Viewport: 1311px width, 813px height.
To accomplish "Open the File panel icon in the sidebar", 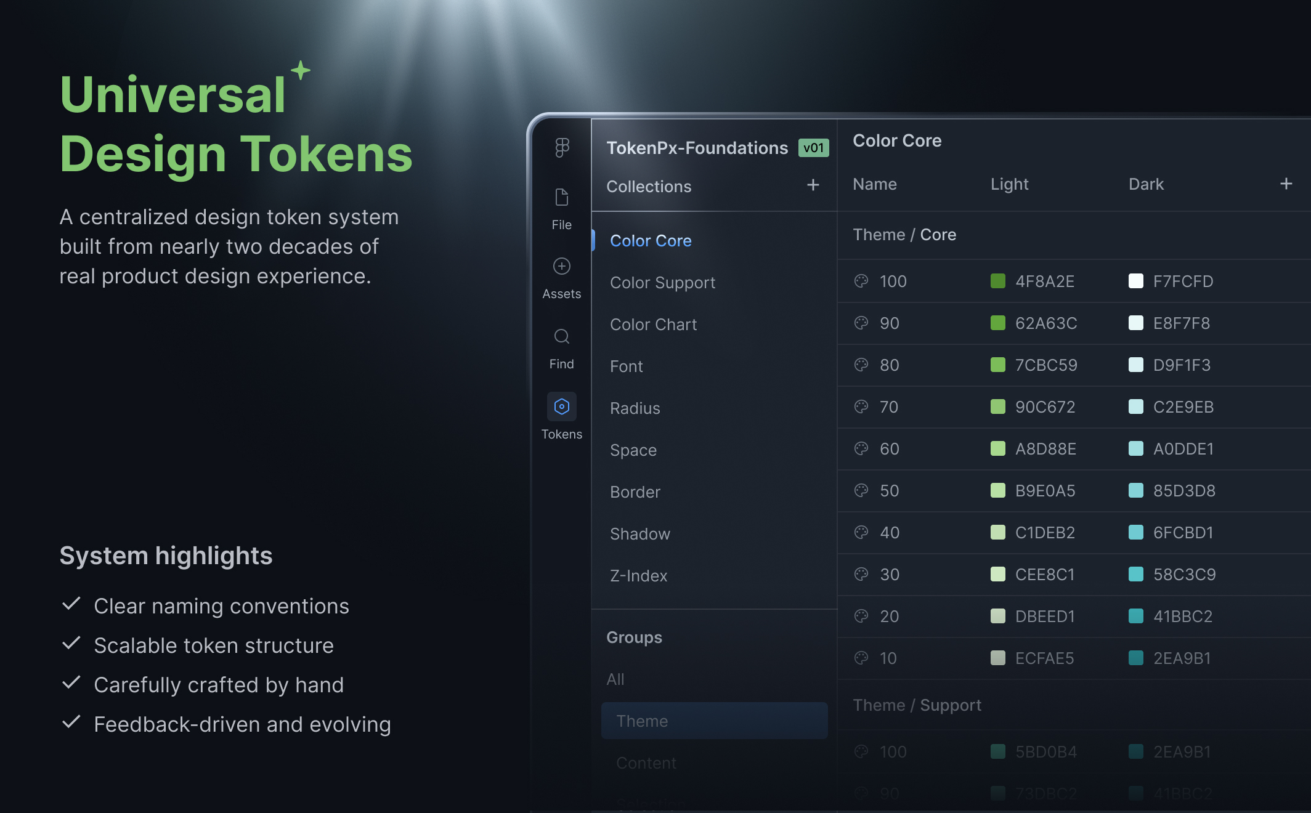I will click(561, 197).
